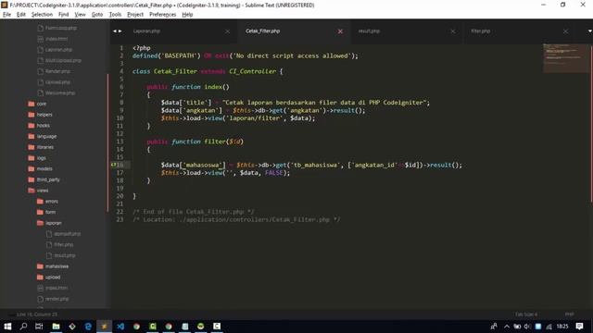
Task: Close the result.php tab
Action: pyautogui.click(x=453, y=31)
